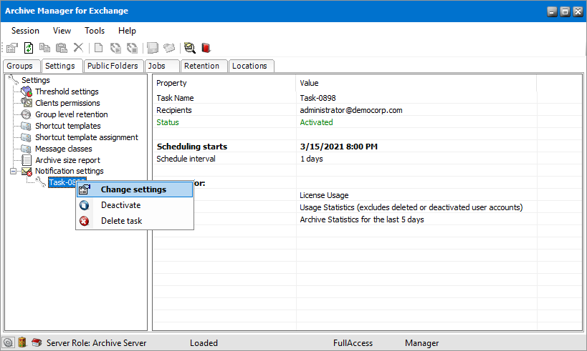Click the License Usage value row
587x351 pixels.
pyautogui.click(x=324, y=195)
